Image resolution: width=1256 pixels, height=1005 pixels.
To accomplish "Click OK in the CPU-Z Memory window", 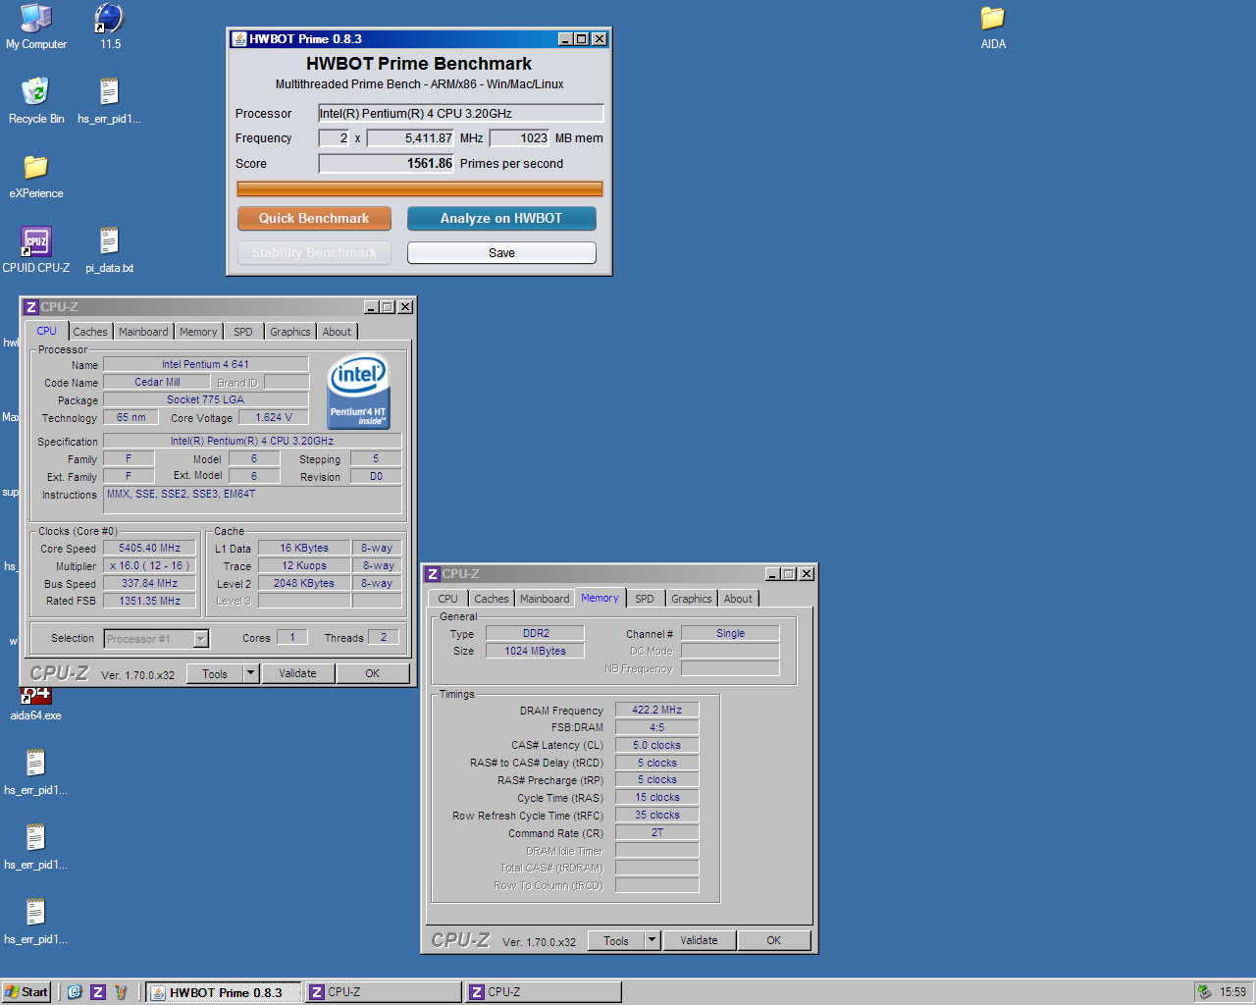I will tap(774, 940).
